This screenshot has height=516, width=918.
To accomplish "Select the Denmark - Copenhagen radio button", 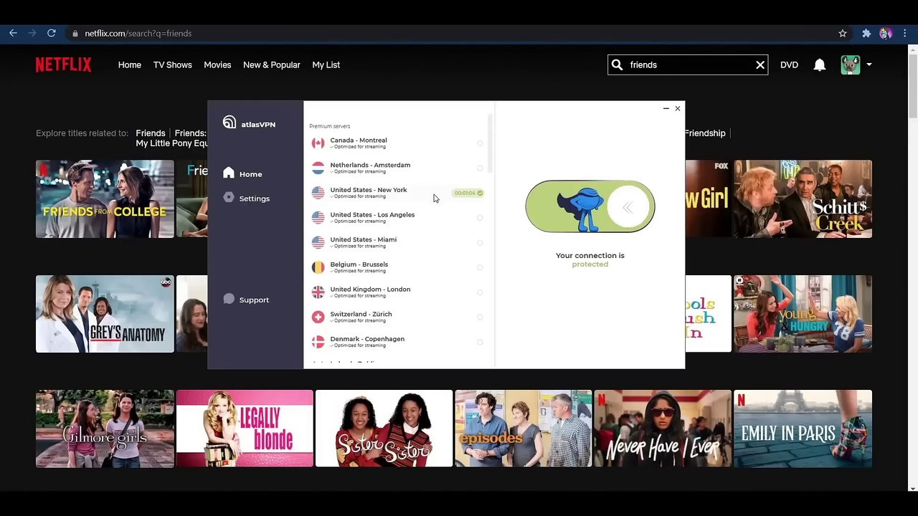I will click(480, 342).
